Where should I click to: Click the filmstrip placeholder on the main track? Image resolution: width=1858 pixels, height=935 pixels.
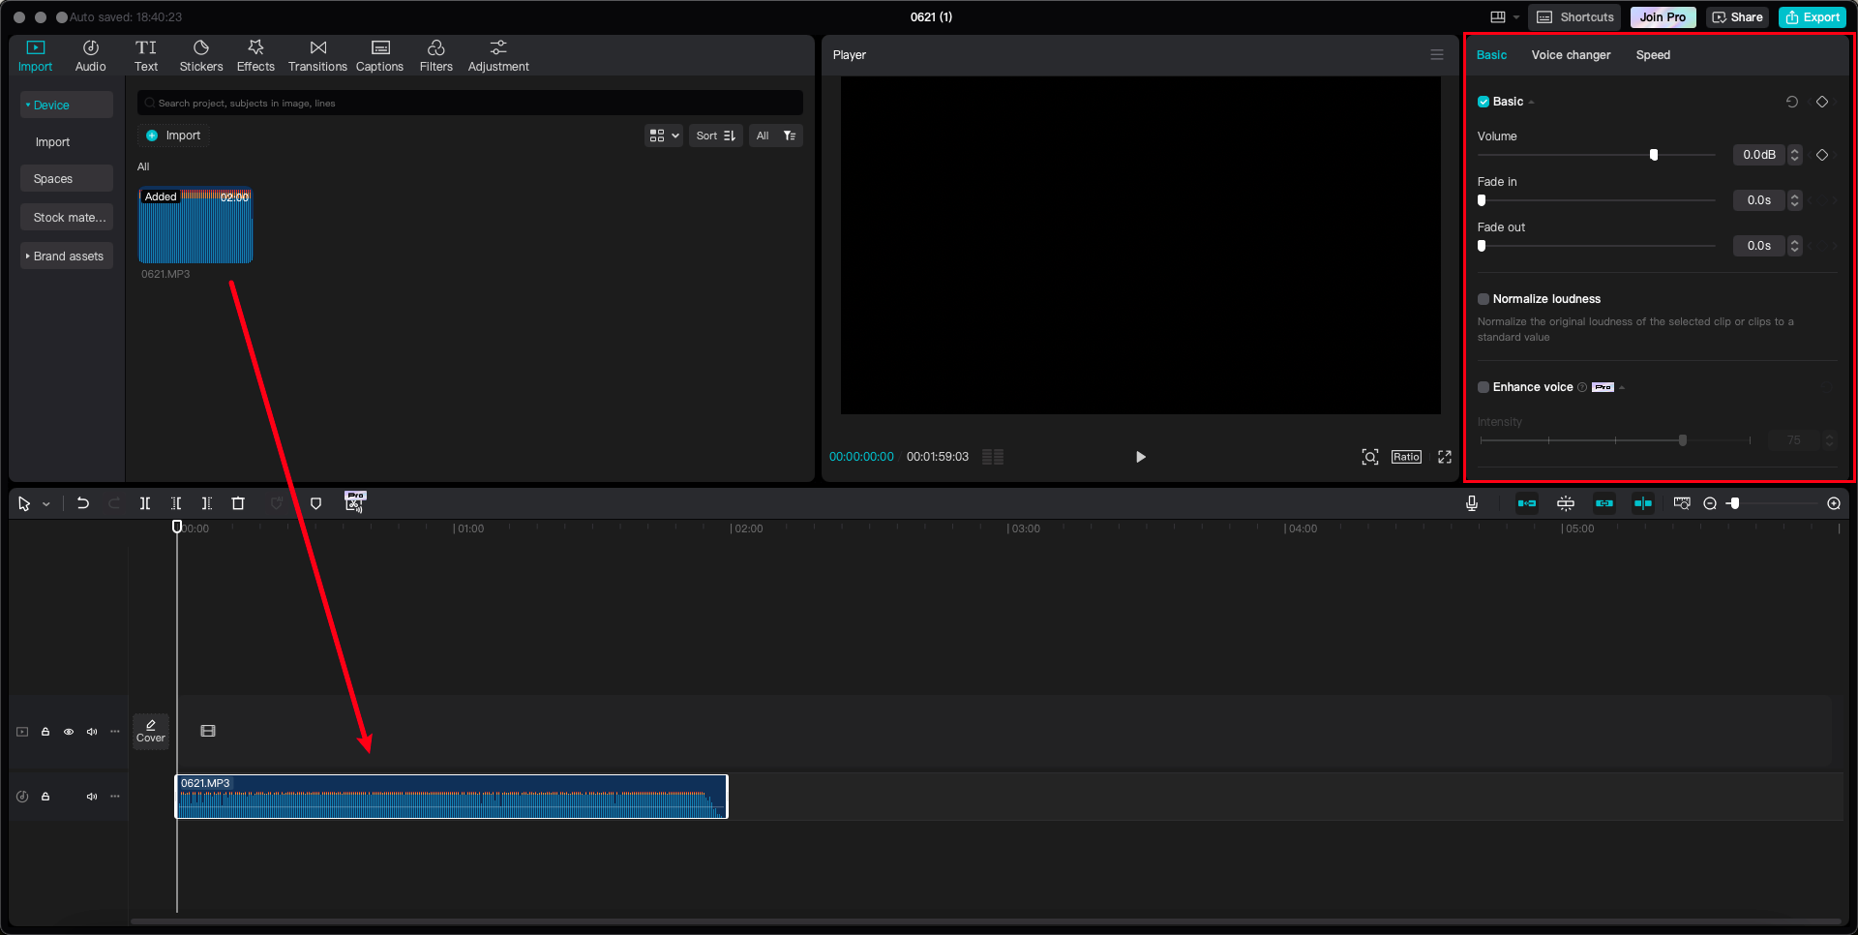(x=208, y=731)
